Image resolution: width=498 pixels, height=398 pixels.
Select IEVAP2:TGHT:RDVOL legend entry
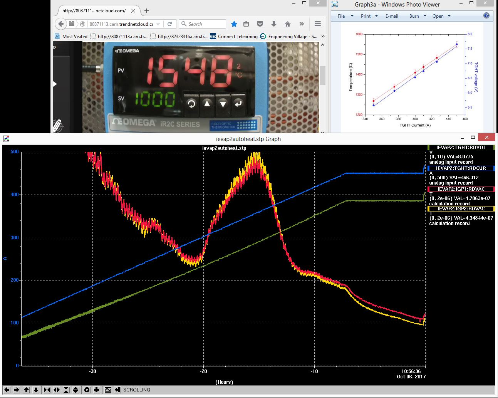pos(461,148)
